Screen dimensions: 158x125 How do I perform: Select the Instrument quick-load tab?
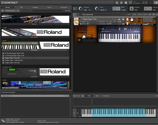coord(106,96)
